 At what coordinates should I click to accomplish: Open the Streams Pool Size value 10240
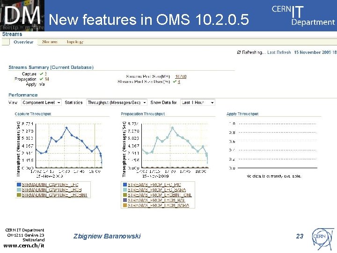(181, 76)
